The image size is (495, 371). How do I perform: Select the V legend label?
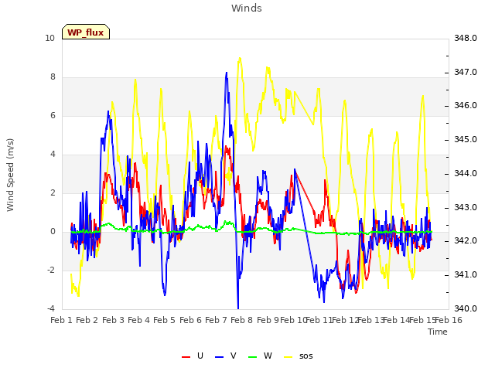(234, 356)
